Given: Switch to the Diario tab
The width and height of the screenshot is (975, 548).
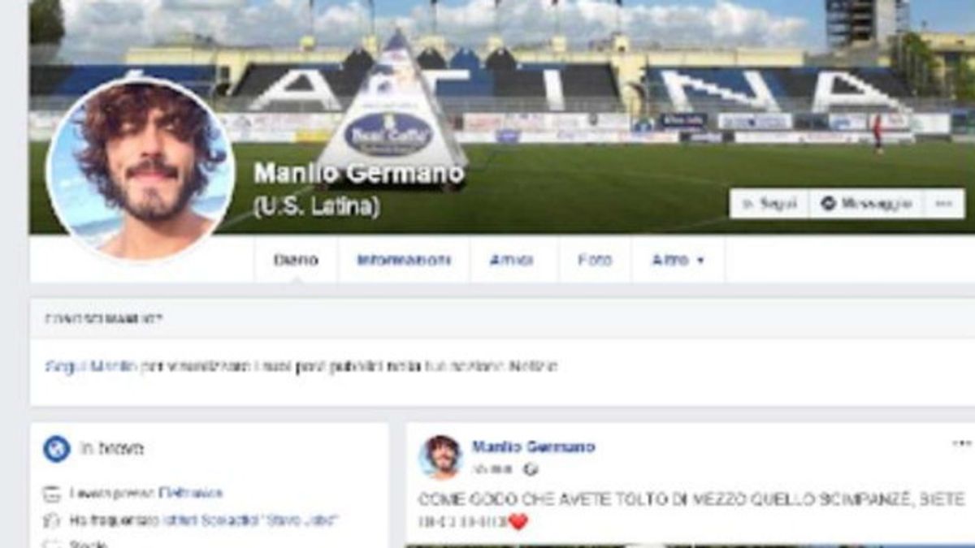Looking at the screenshot, I should click(296, 260).
